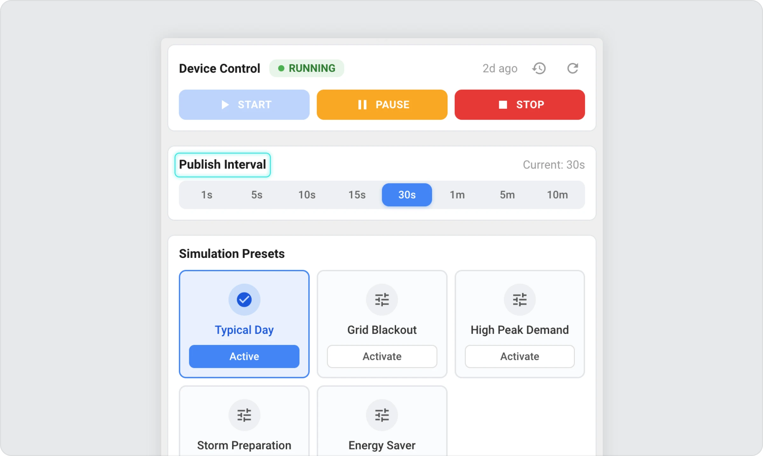Image resolution: width=763 pixels, height=456 pixels.
Task: Switch publish interval to 15s
Action: coord(357,195)
